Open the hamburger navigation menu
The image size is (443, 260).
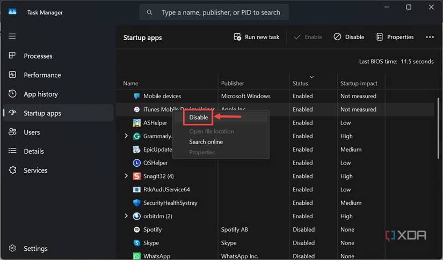[x=12, y=36]
